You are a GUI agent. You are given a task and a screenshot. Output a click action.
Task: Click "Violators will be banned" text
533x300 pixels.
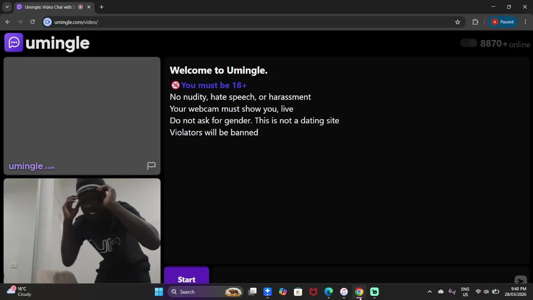point(214,132)
